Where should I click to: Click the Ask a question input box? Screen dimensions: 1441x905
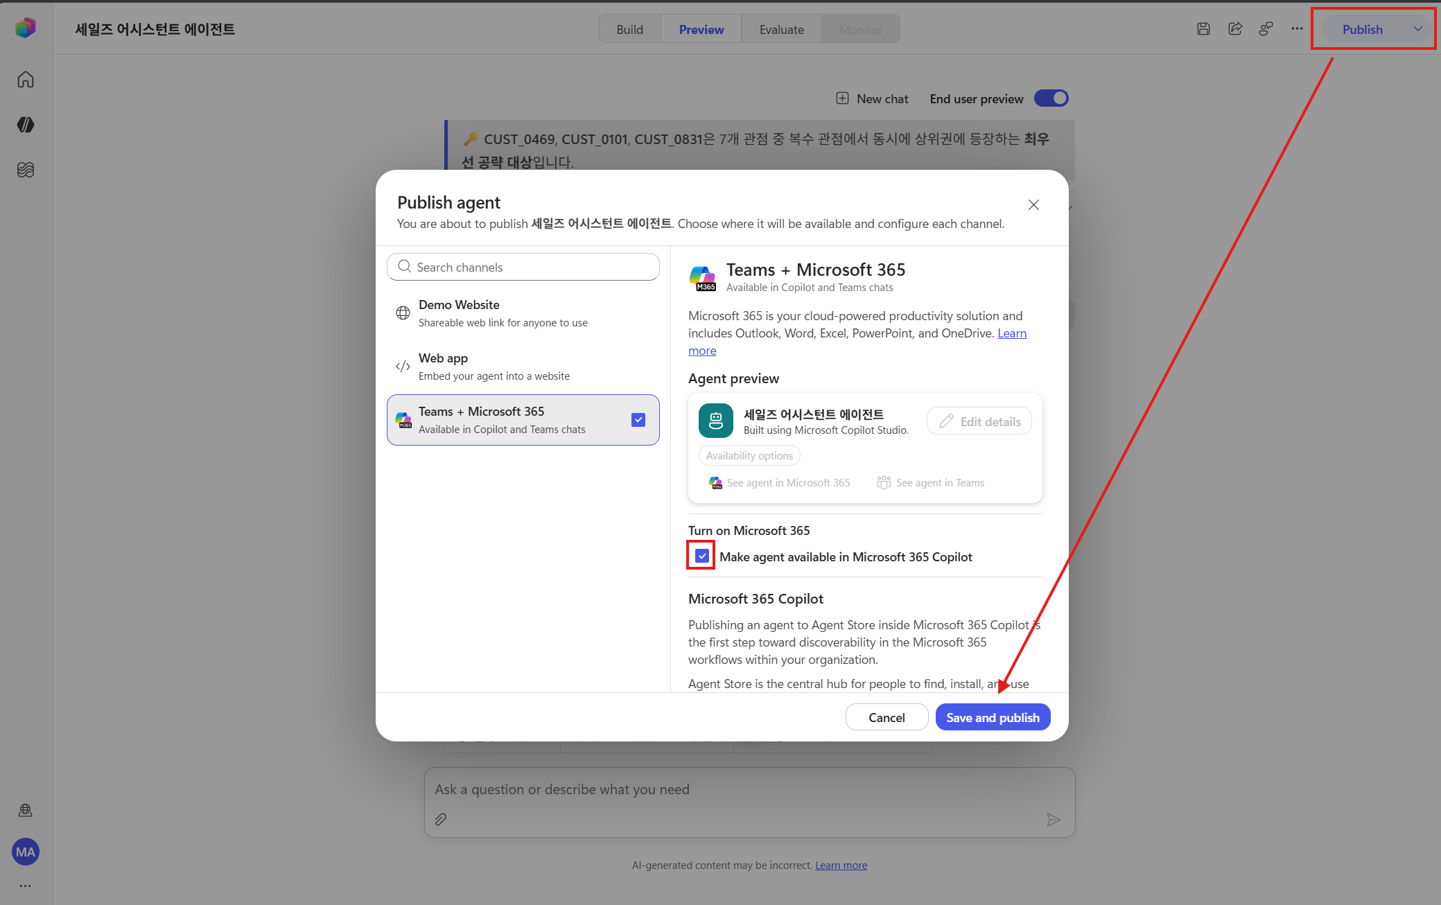tap(749, 802)
